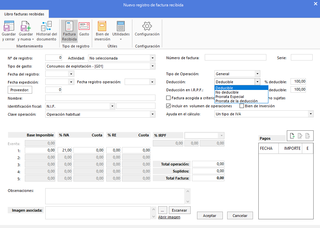Toggle Incluir en volumen de operaciones

click(168, 106)
